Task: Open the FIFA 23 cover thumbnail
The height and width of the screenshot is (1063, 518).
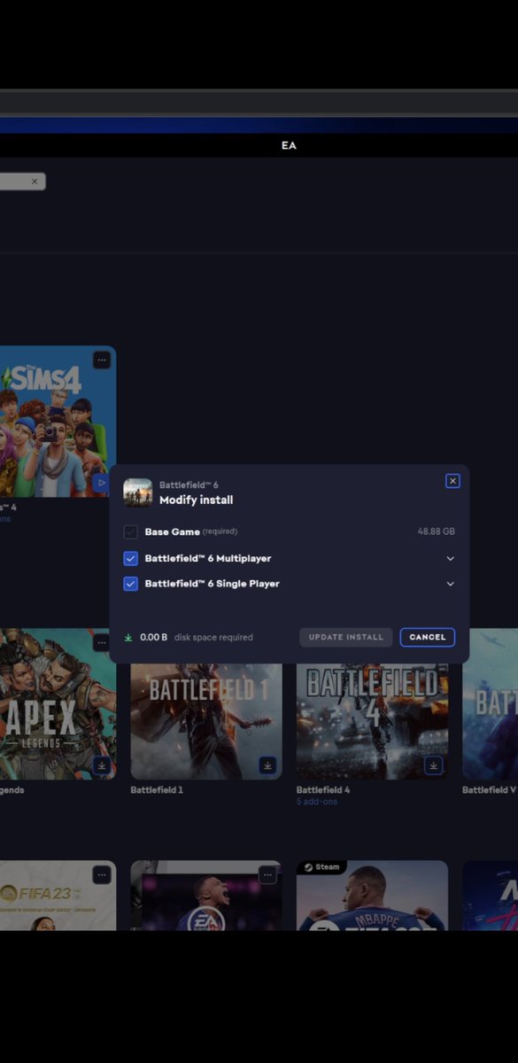Action: 58,896
